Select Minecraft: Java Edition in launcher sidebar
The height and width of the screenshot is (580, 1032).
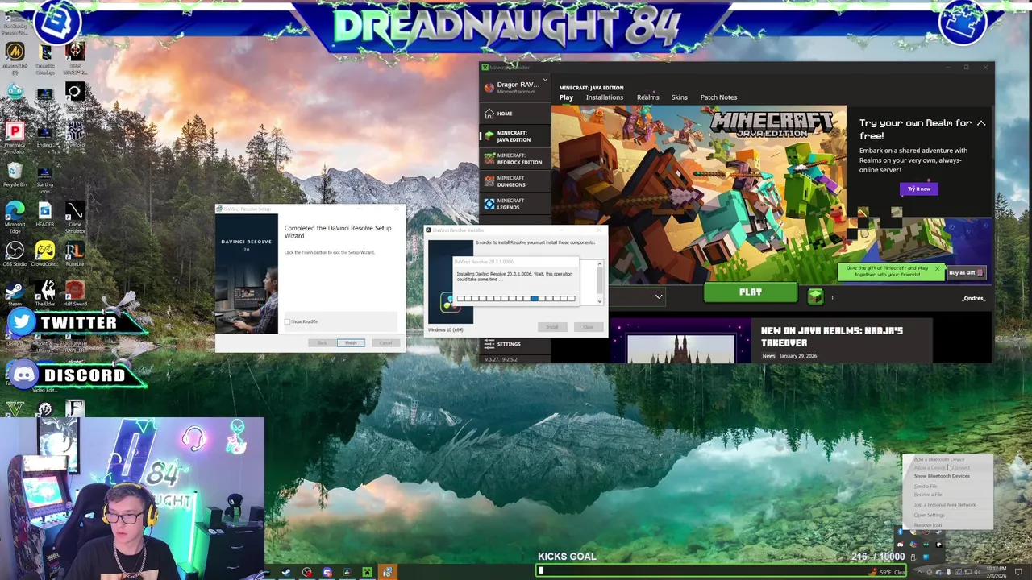pos(515,136)
